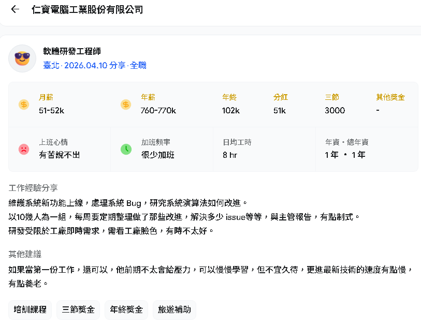Select the 三節獎金 tag
421x325 pixels.
[78, 309]
